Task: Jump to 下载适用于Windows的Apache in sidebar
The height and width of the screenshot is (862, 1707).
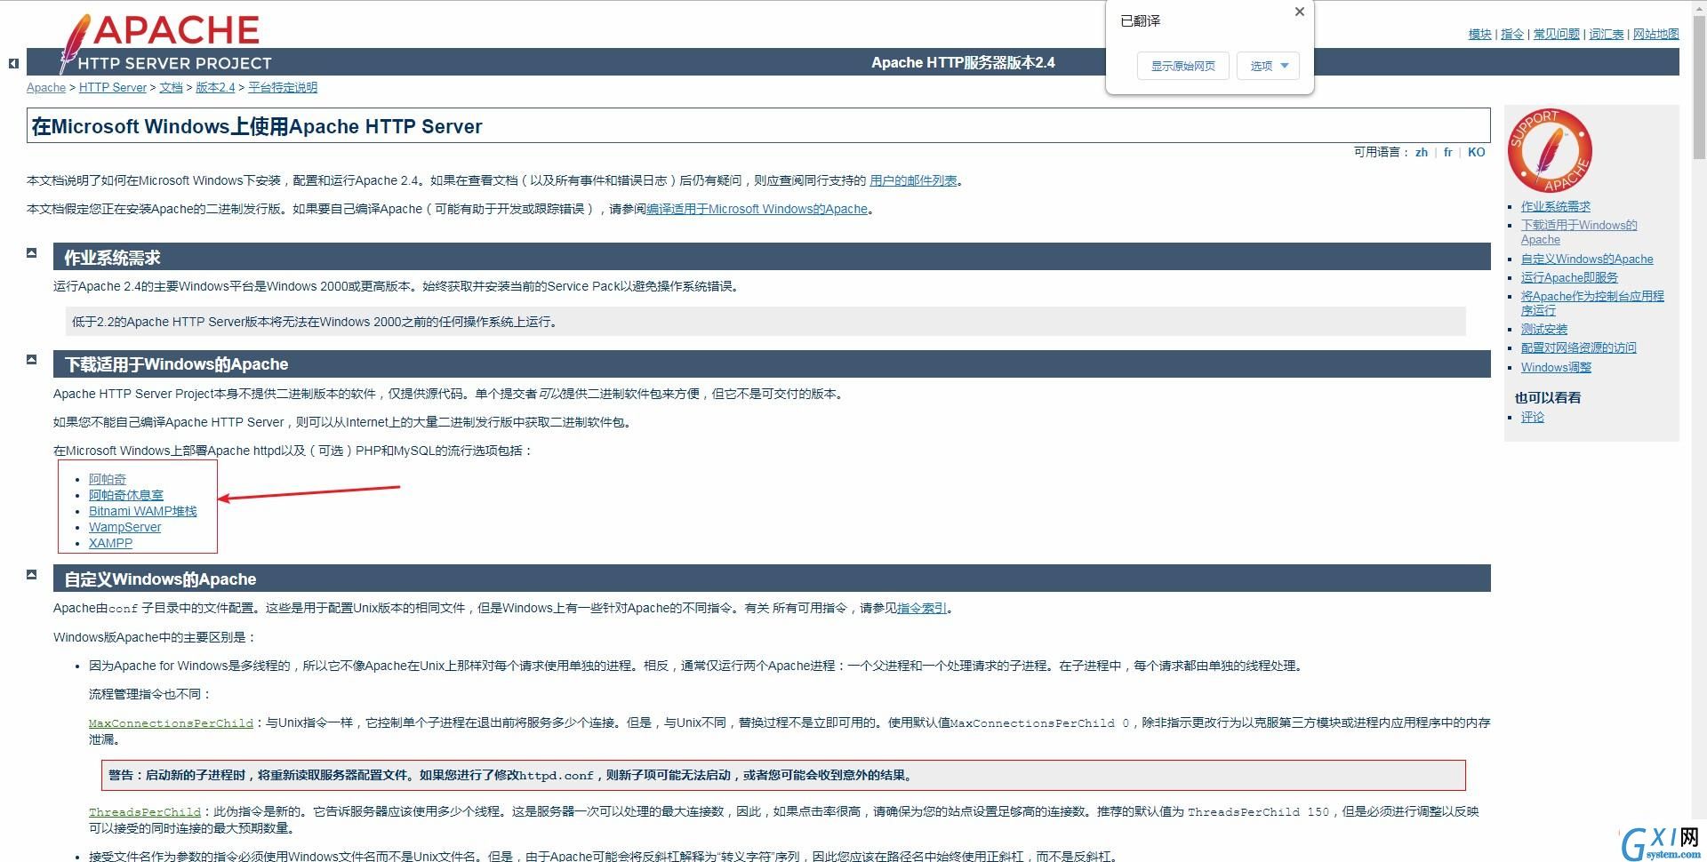Action: 1579,232
